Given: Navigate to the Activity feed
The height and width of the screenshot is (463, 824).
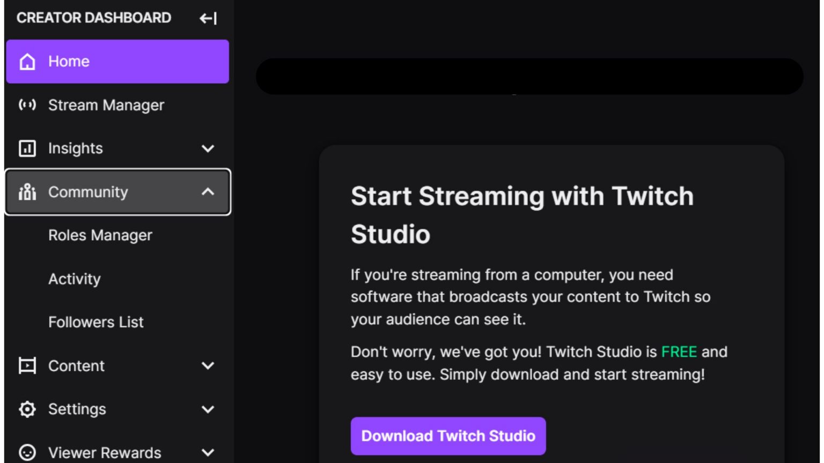Looking at the screenshot, I should click(75, 279).
